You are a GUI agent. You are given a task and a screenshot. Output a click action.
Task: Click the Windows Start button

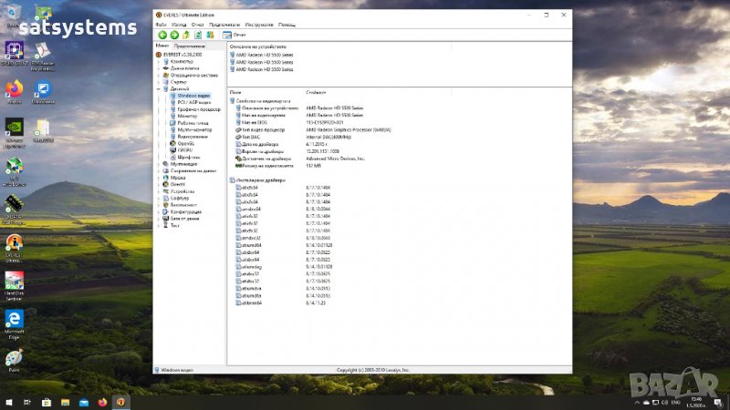click(x=8, y=402)
